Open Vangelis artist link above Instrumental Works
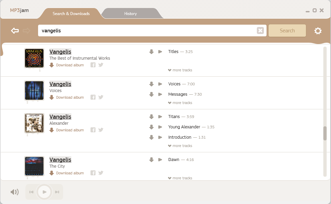This screenshot has height=204, width=331. (x=60, y=52)
